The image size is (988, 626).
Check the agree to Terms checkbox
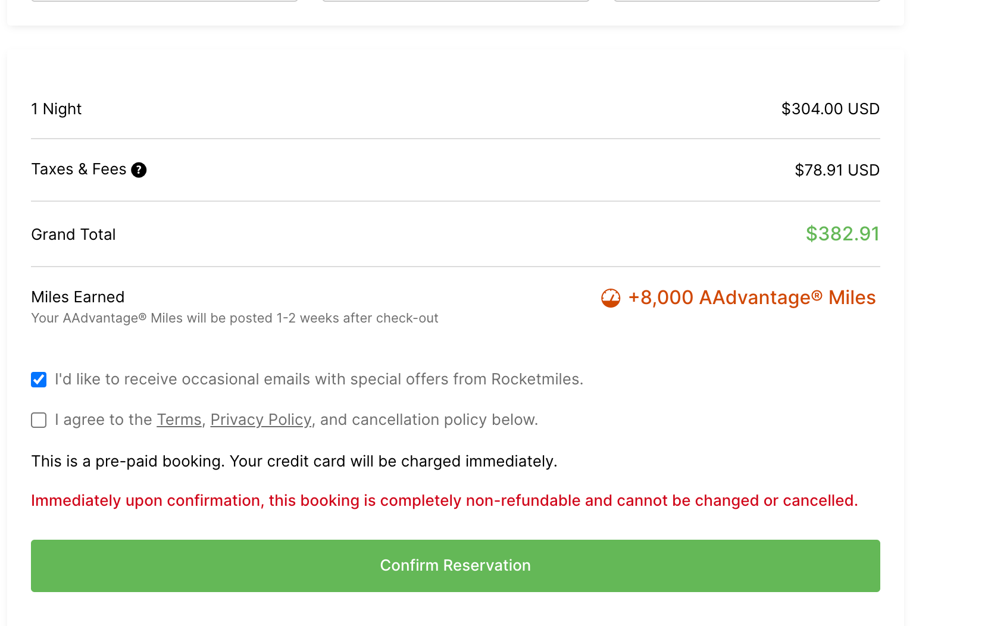click(x=39, y=420)
